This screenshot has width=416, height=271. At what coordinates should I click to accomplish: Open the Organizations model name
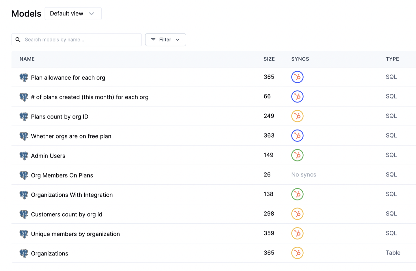coord(50,253)
